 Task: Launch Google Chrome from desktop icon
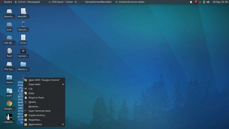pos(9,104)
